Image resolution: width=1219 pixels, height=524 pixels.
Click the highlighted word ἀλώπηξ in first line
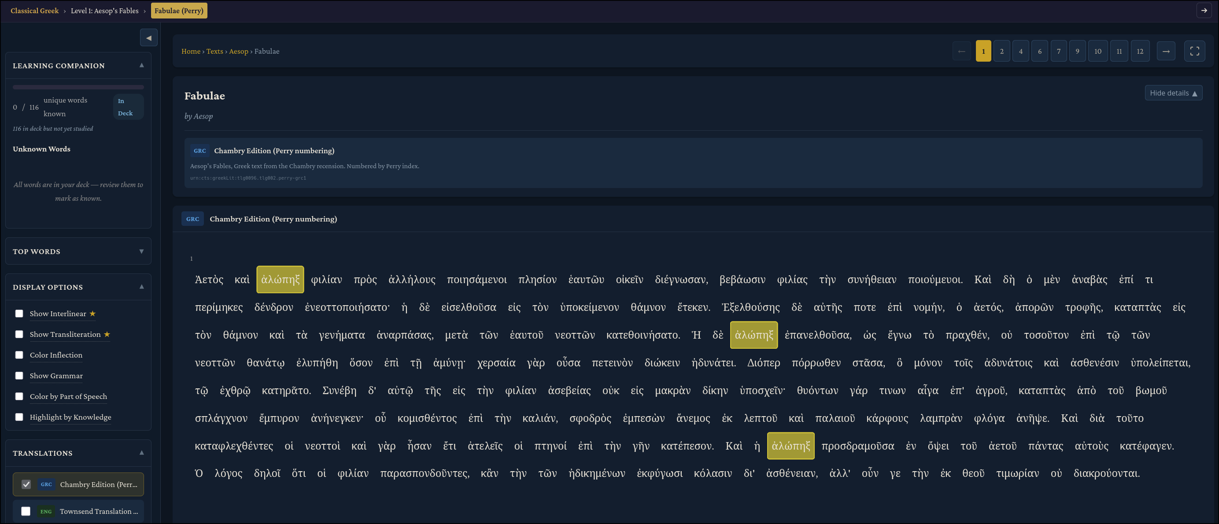click(280, 279)
